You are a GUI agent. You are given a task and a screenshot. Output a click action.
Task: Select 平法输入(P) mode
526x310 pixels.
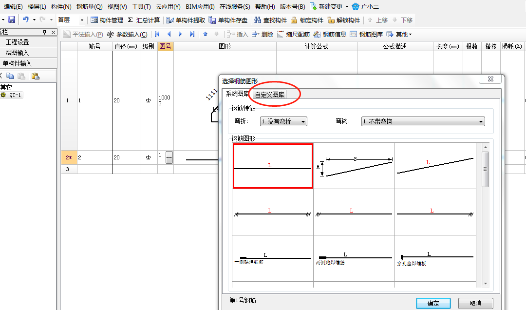click(83, 34)
